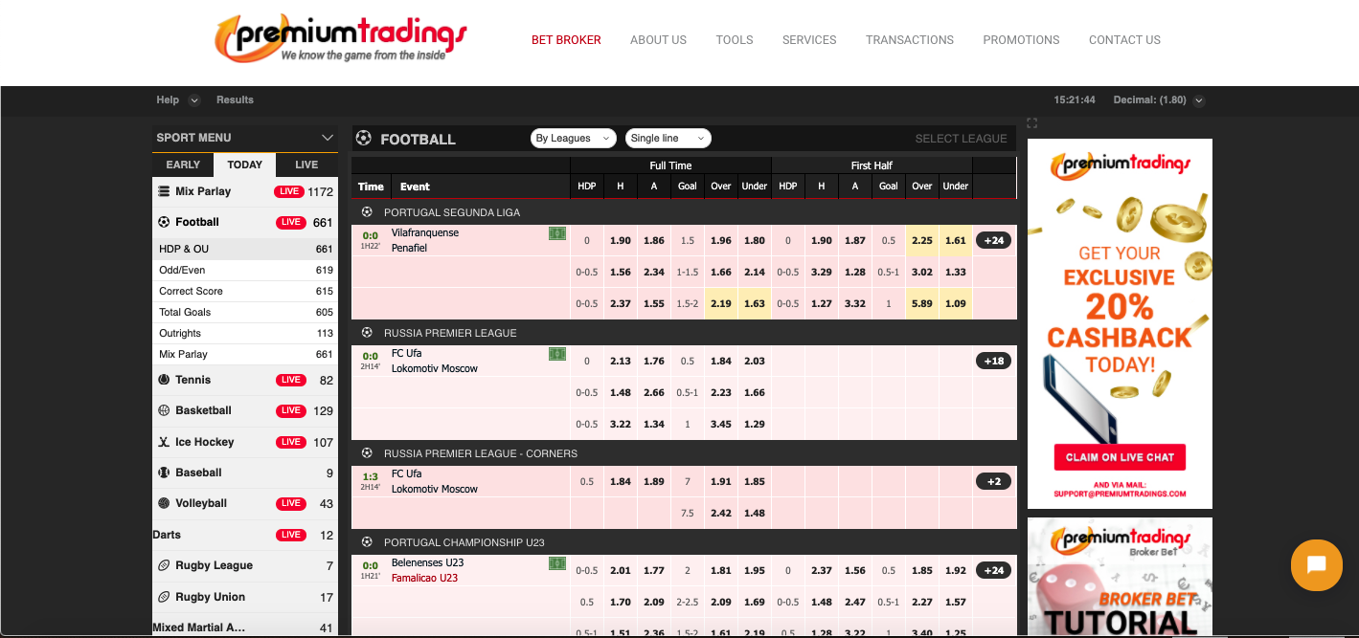This screenshot has height=638, width=1359.
Task: Select the Rugby League ball icon
Action: [164, 565]
